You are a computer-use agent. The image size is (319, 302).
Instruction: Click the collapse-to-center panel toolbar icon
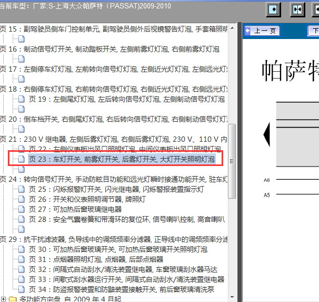[297, 9]
